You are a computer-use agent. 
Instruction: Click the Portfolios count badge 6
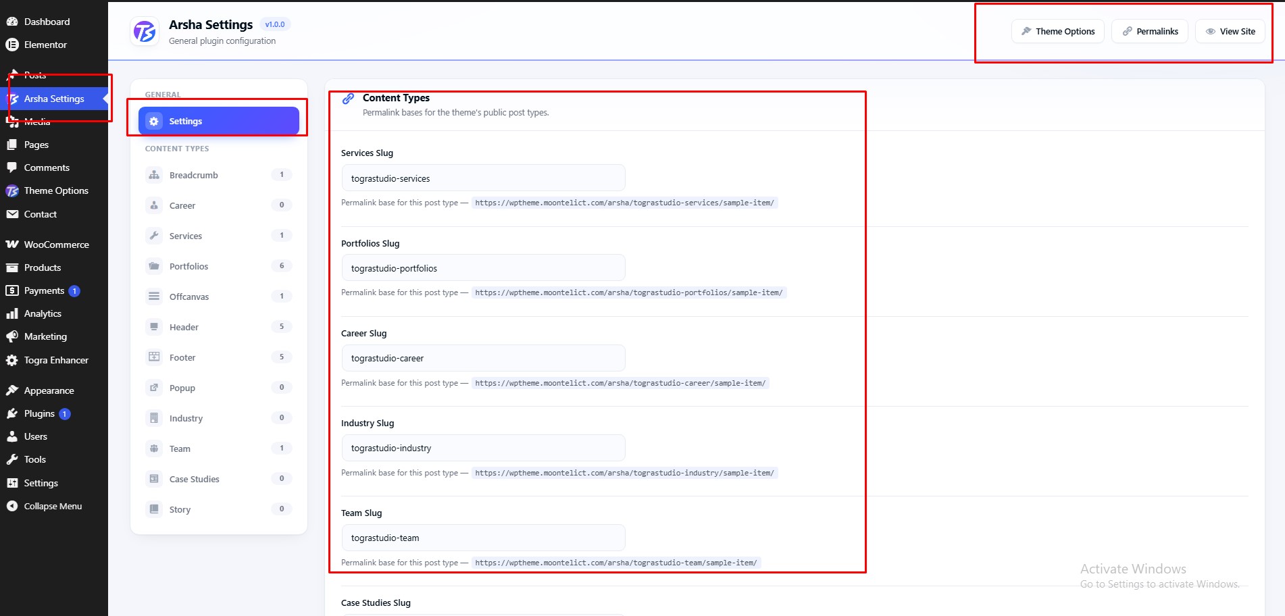point(282,265)
